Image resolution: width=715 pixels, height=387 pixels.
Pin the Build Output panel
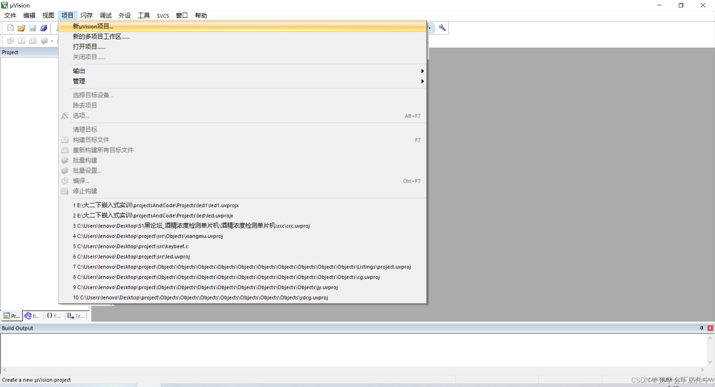pyautogui.click(x=702, y=328)
